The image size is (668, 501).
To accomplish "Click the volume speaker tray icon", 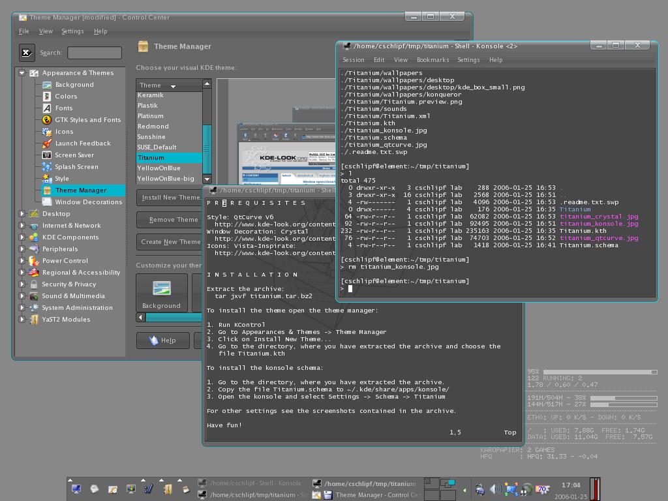I will [x=496, y=489].
